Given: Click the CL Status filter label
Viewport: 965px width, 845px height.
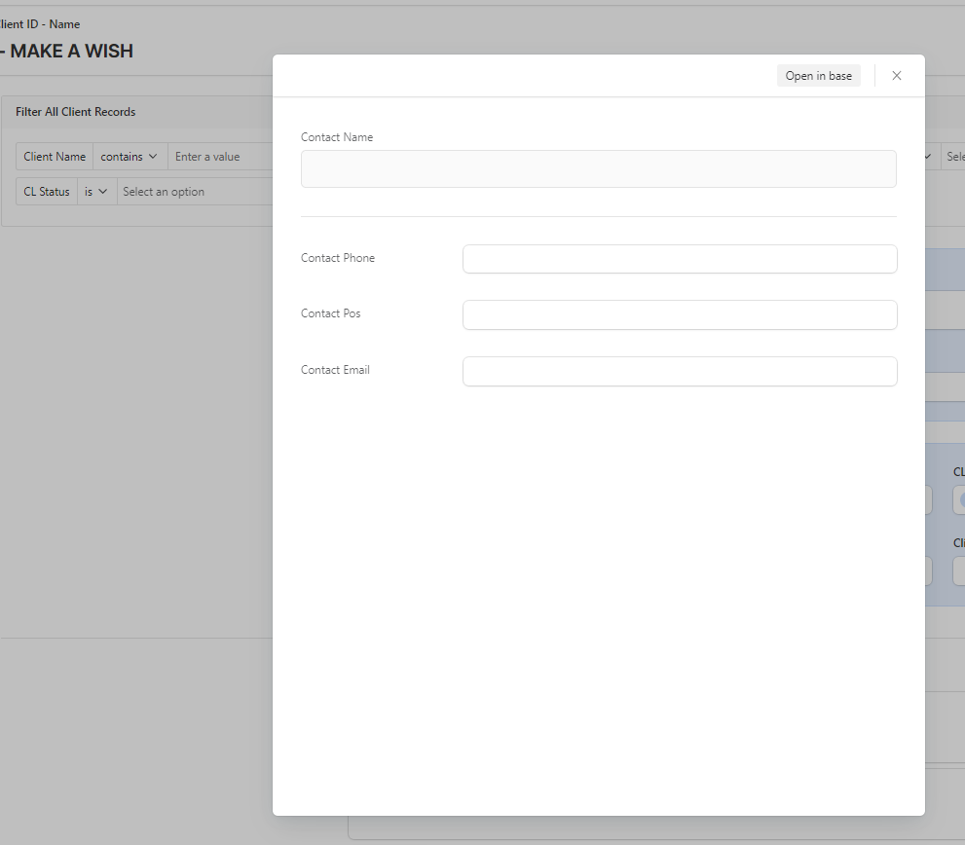Looking at the screenshot, I should [x=46, y=192].
